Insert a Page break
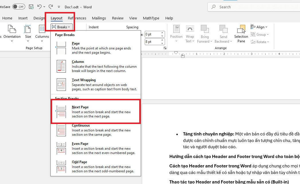Screen dimensions: 300x184 coord(96,48)
